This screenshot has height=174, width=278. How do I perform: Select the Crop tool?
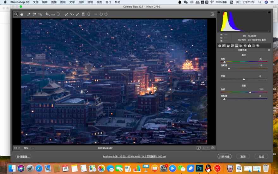point(47,14)
